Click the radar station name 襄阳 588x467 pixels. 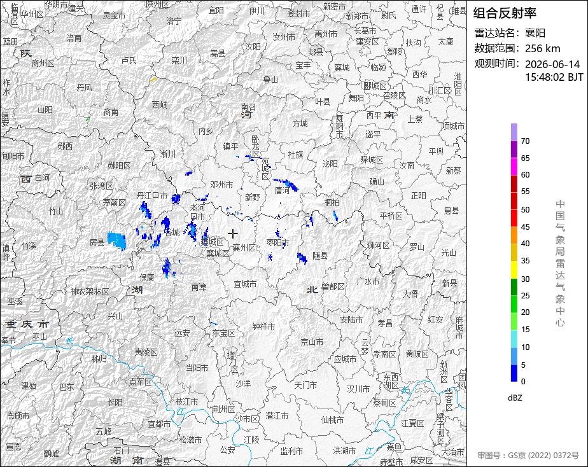[x=535, y=33]
